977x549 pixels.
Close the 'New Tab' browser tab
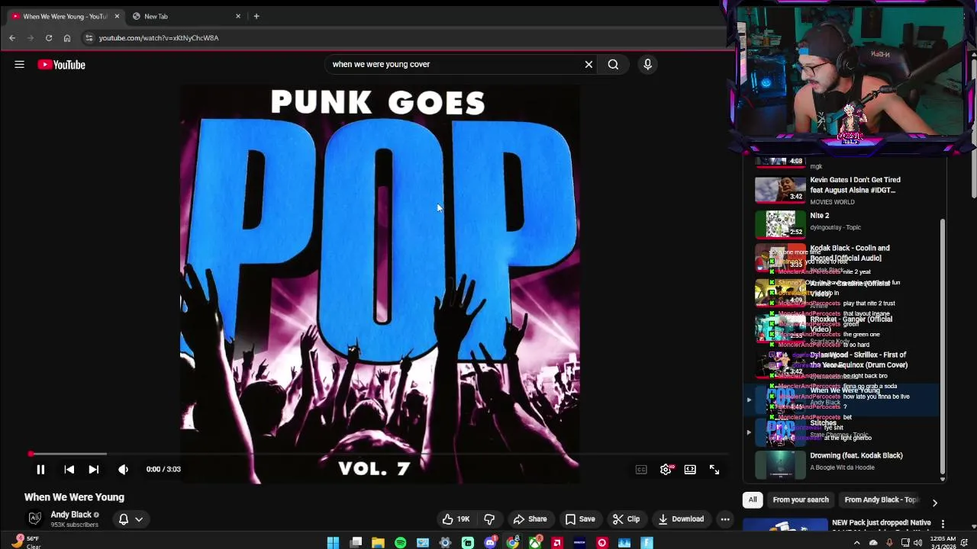237,16
